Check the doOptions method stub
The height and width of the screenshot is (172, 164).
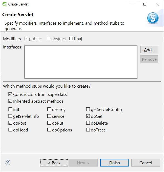click(49, 130)
